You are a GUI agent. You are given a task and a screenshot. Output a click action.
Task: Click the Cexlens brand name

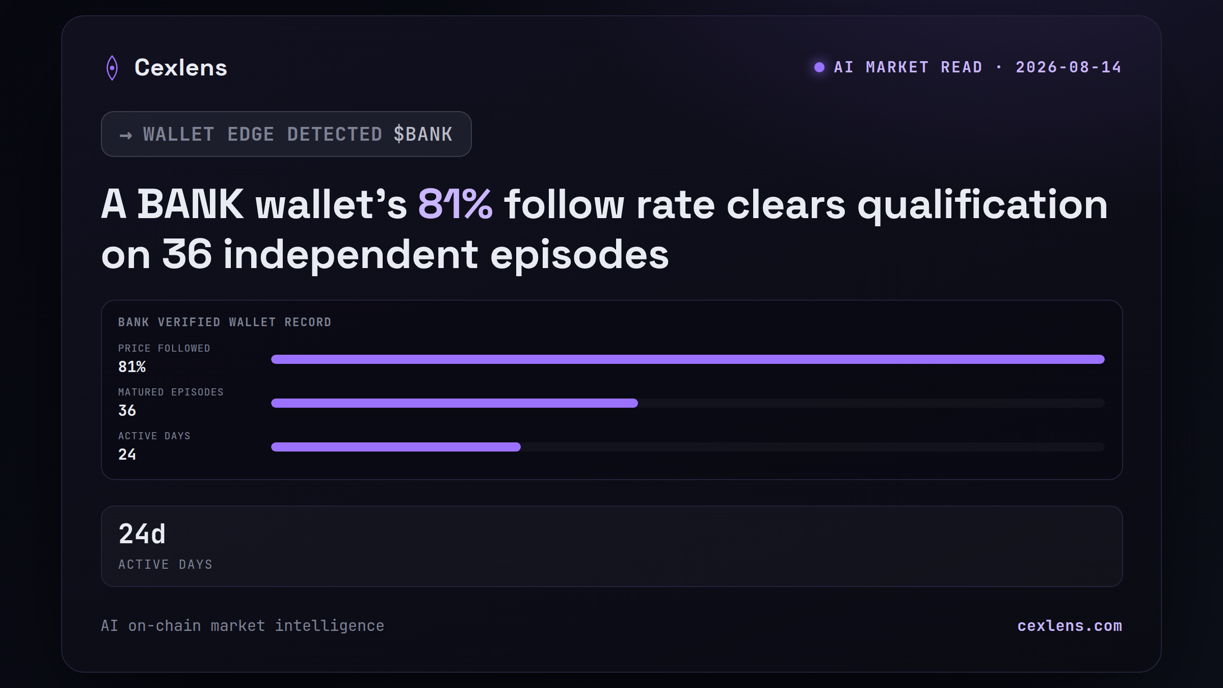(181, 68)
